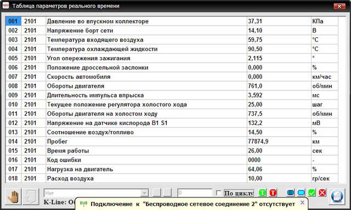The width and height of the screenshot is (351, 210).
Task: Click the green T icon
Action: click(x=262, y=193)
